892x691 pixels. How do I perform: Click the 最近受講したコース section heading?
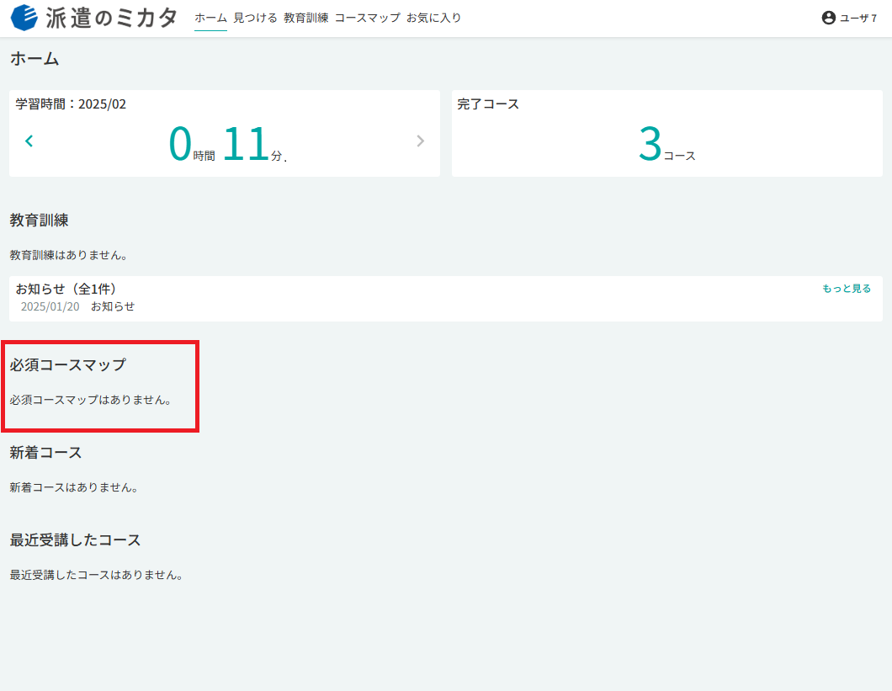coord(75,540)
